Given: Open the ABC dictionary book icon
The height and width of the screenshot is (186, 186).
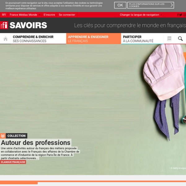Looking at the screenshot, I should pos(169,39).
